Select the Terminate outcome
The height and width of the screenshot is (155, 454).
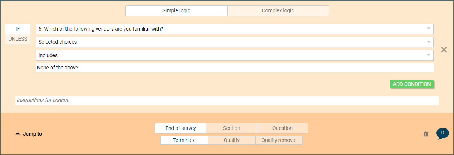tap(184, 140)
